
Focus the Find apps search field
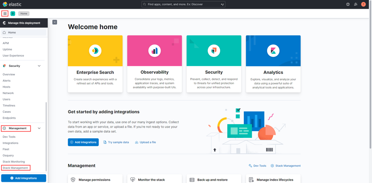click(x=183, y=4)
